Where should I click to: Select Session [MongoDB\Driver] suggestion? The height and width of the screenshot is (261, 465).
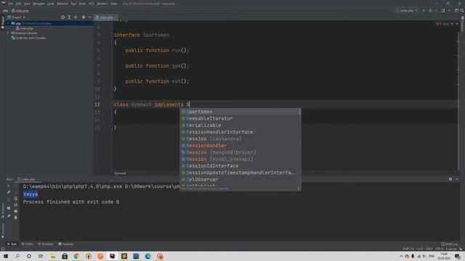click(x=240, y=152)
